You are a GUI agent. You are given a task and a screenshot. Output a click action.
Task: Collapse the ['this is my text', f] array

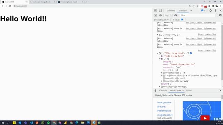[x=157, y=53]
